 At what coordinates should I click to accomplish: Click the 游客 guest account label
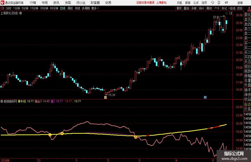click(240, 3)
